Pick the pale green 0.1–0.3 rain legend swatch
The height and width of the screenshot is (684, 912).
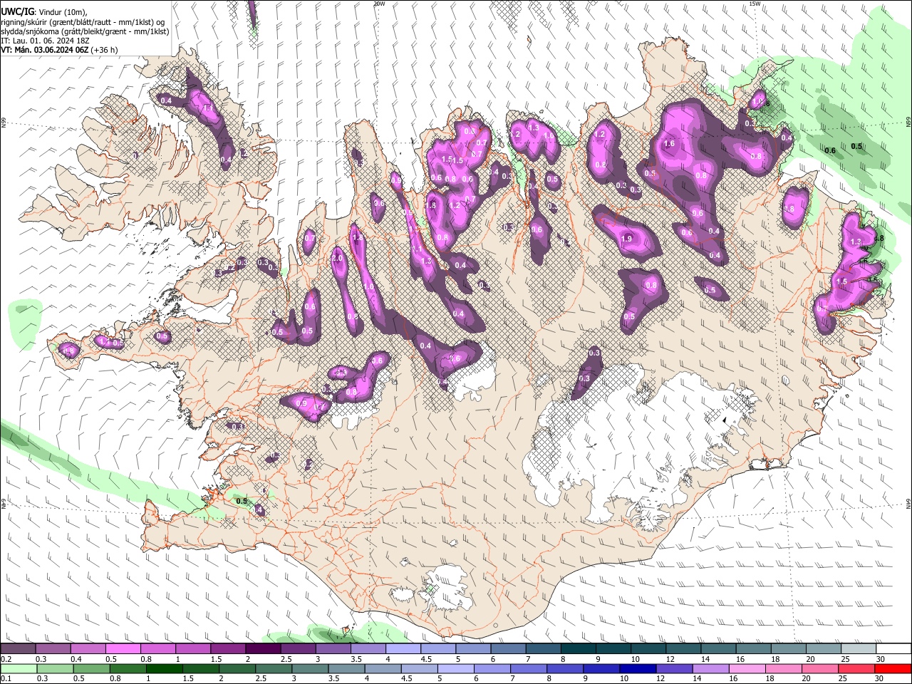(x=18, y=669)
